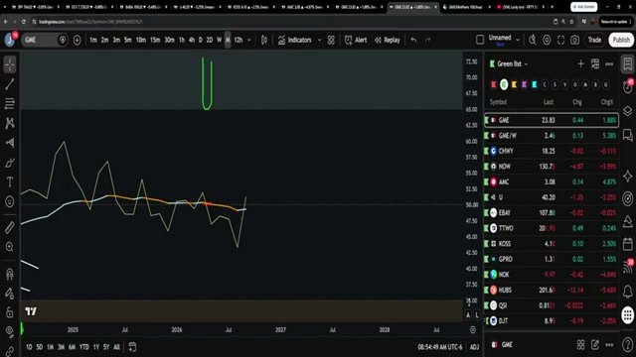Toggle log scale L button
Viewport: 636px width, 357px height.
477,315
